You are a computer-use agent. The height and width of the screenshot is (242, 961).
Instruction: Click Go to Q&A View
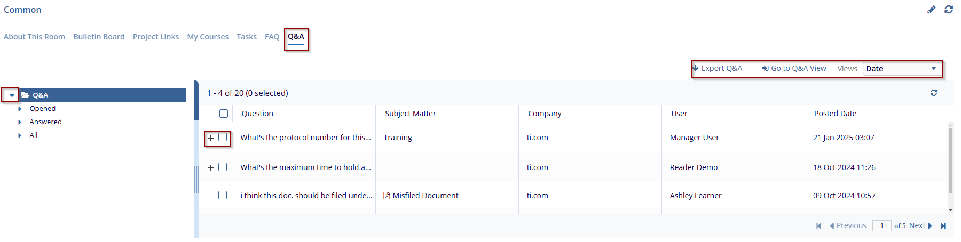(794, 68)
